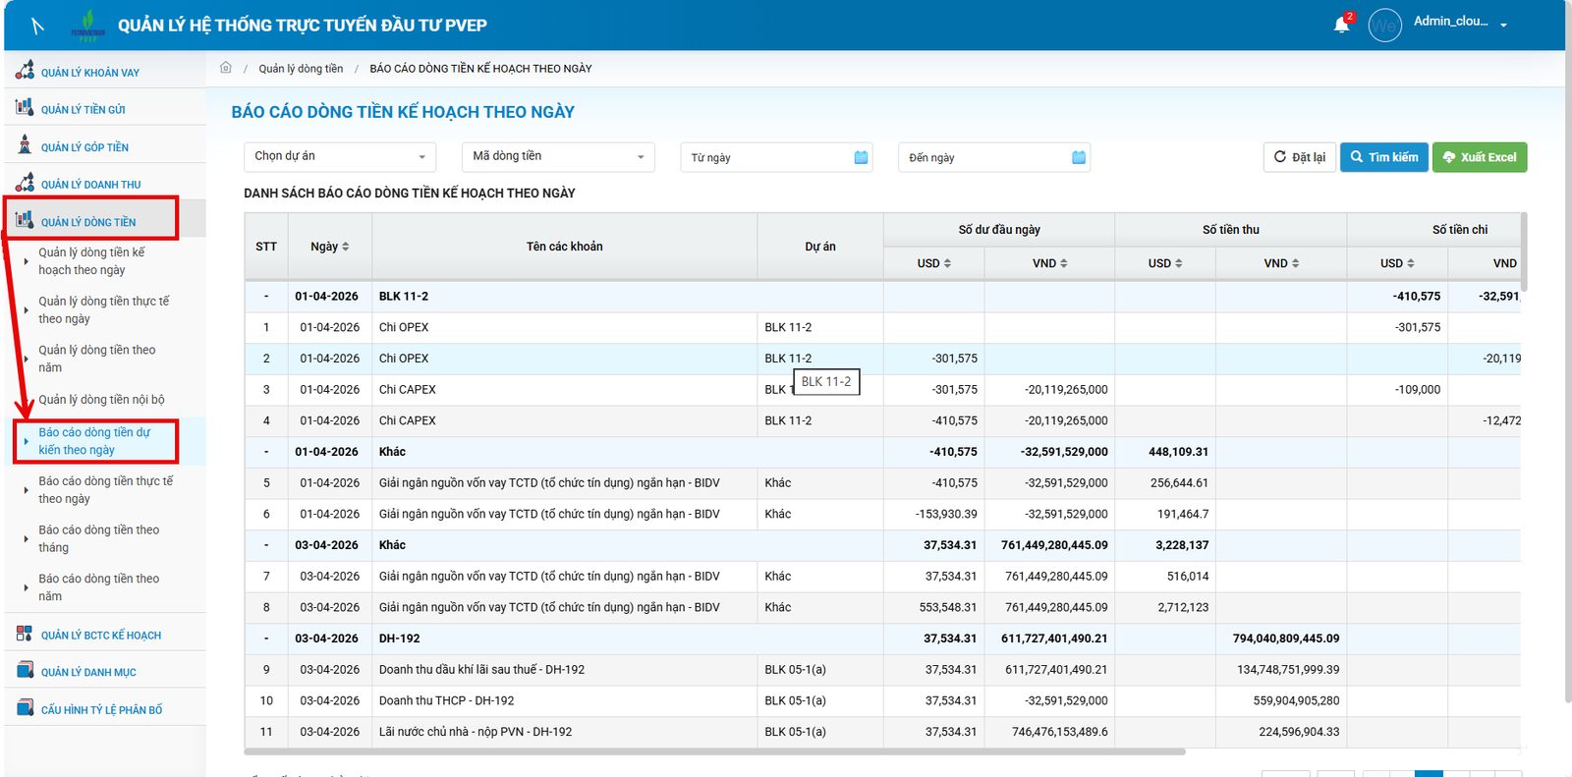Click the Đặt lại button
Viewport: 1572px width, 777px height.
click(1299, 157)
